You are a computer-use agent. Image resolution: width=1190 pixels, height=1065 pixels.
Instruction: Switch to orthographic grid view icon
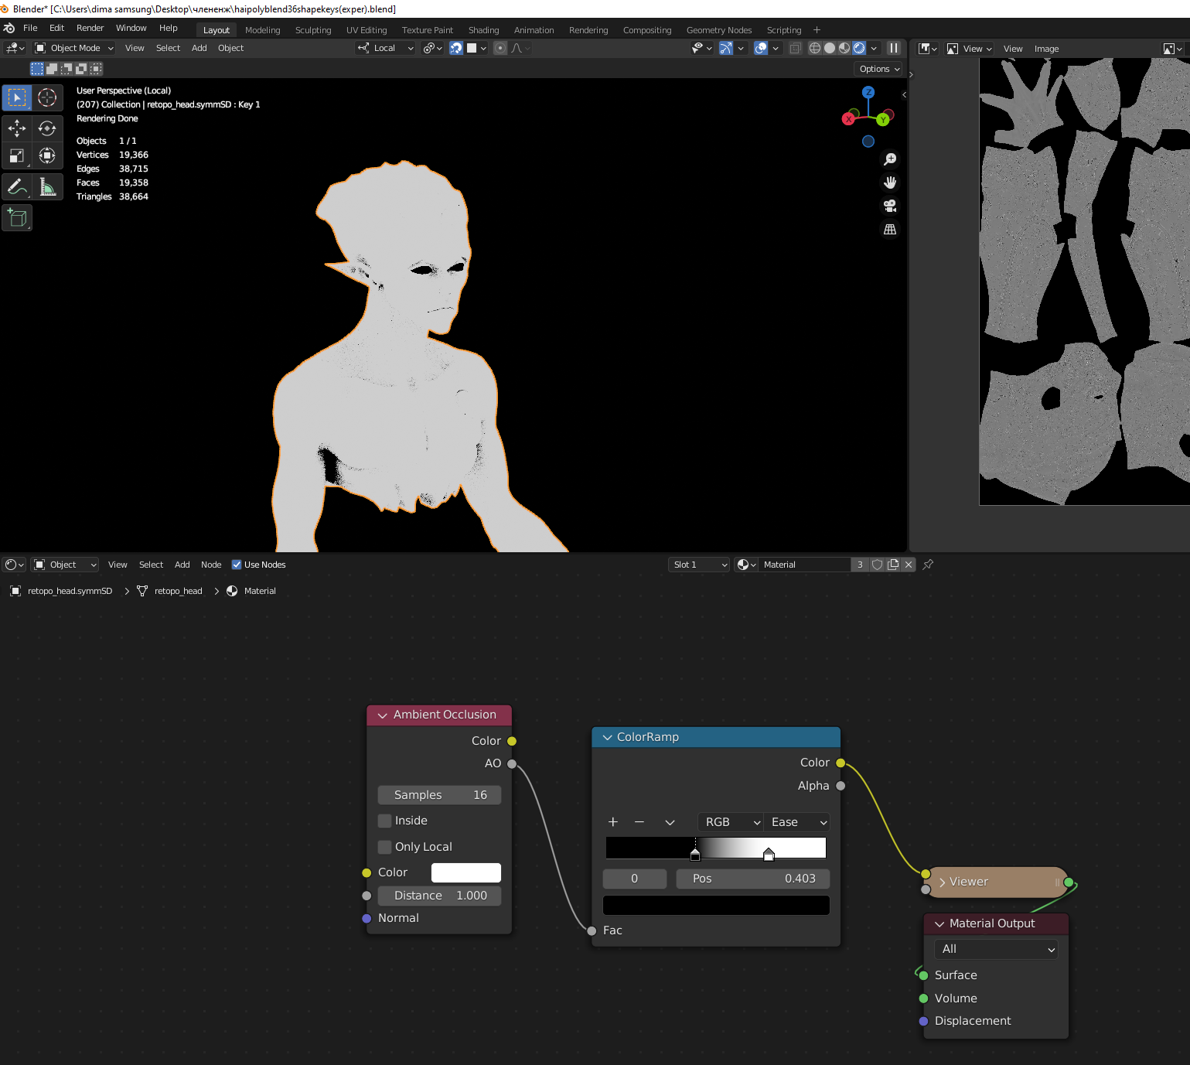pos(890,230)
